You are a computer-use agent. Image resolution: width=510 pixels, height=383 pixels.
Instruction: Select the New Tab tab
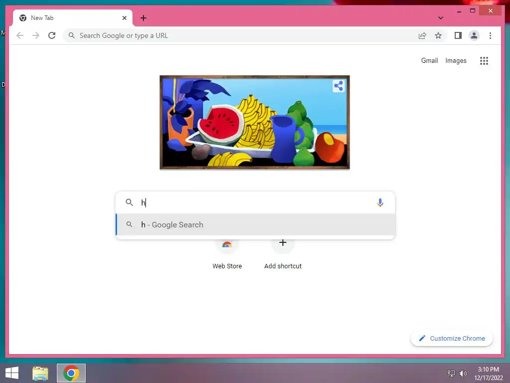click(73, 18)
